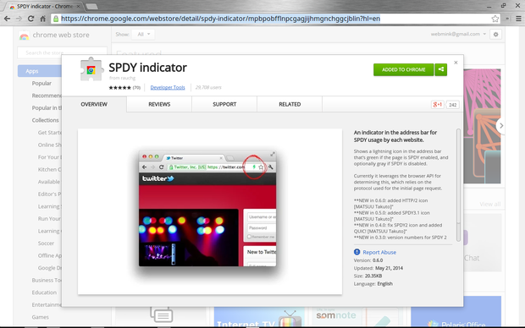Viewport: 525px width, 328px height.
Task: Switch to the Reviews tab
Action: point(159,104)
